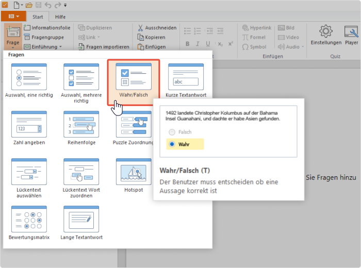This screenshot has width=361, height=268.
Task: Expand the quick access toolbar customize arrow
Action: pyautogui.click(x=65, y=5)
